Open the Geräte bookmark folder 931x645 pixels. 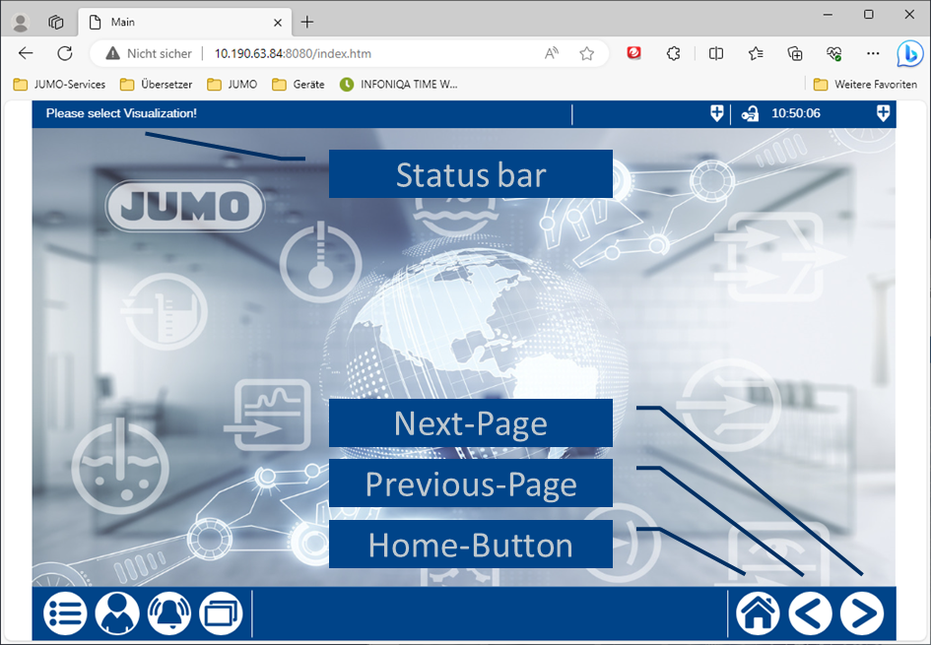pyautogui.click(x=299, y=85)
